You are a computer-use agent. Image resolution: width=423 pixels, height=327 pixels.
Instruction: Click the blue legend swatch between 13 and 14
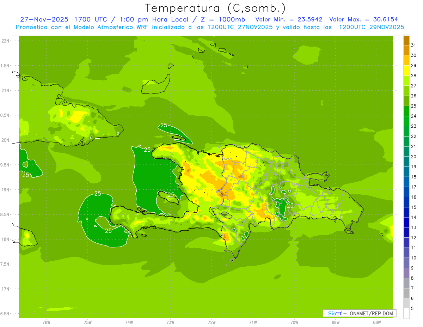tap(406, 222)
